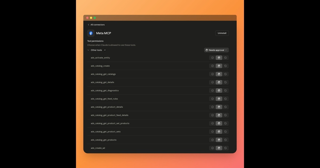Select the ads_catalog_get_product_set_products name

click(110, 123)
